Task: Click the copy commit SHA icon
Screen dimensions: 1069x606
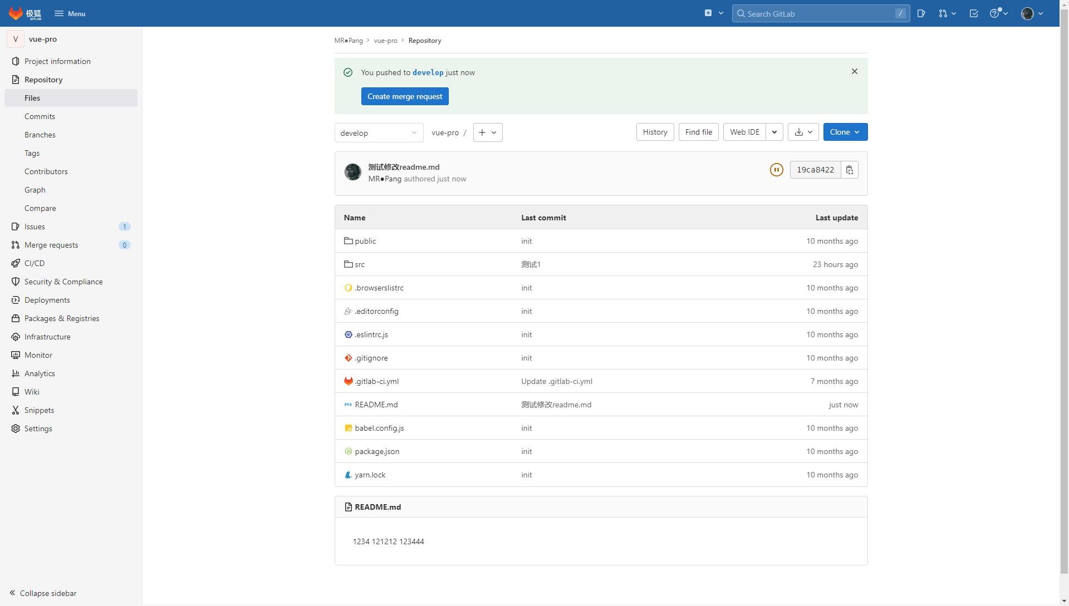Action: (x=849, y=170)
